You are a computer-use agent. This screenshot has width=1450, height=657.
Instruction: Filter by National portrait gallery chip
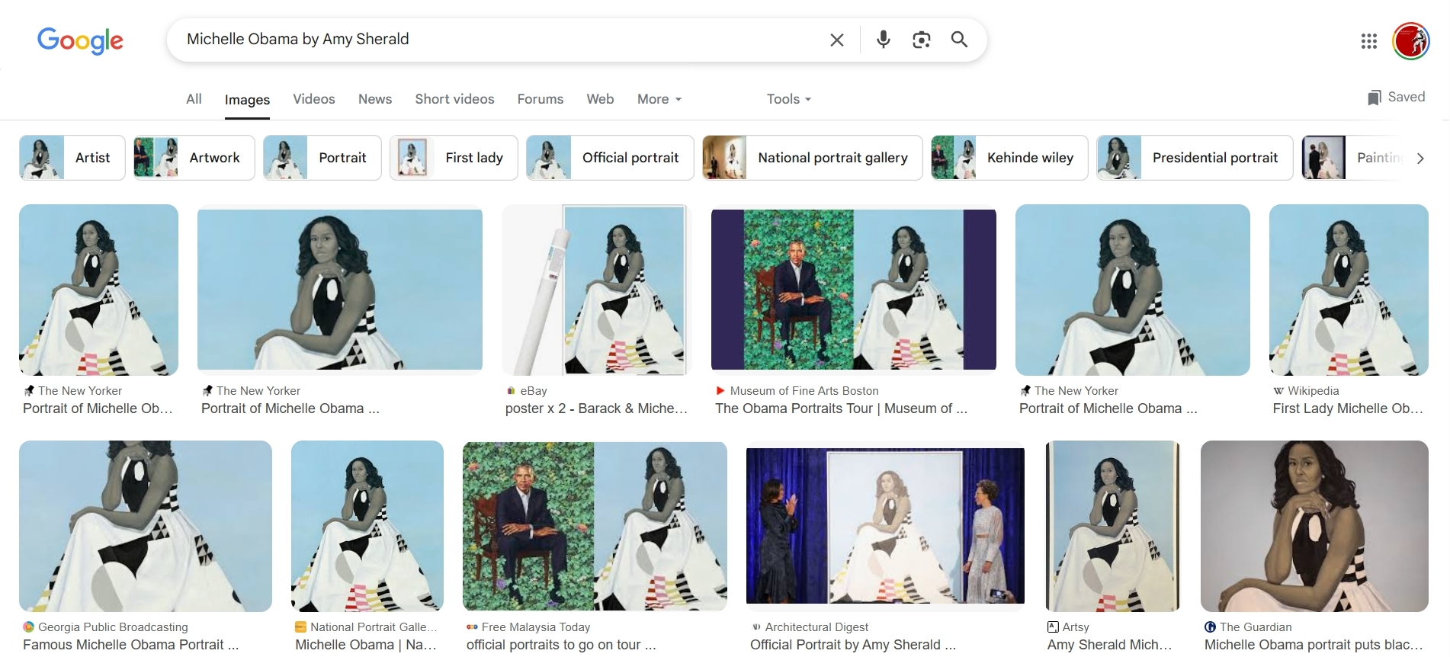point(813,158)
